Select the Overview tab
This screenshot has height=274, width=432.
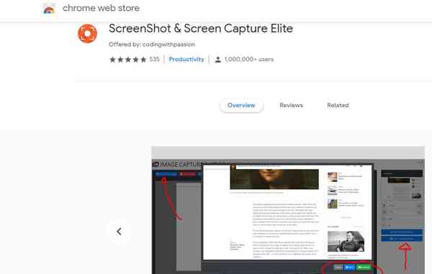[x=241, y=106]
